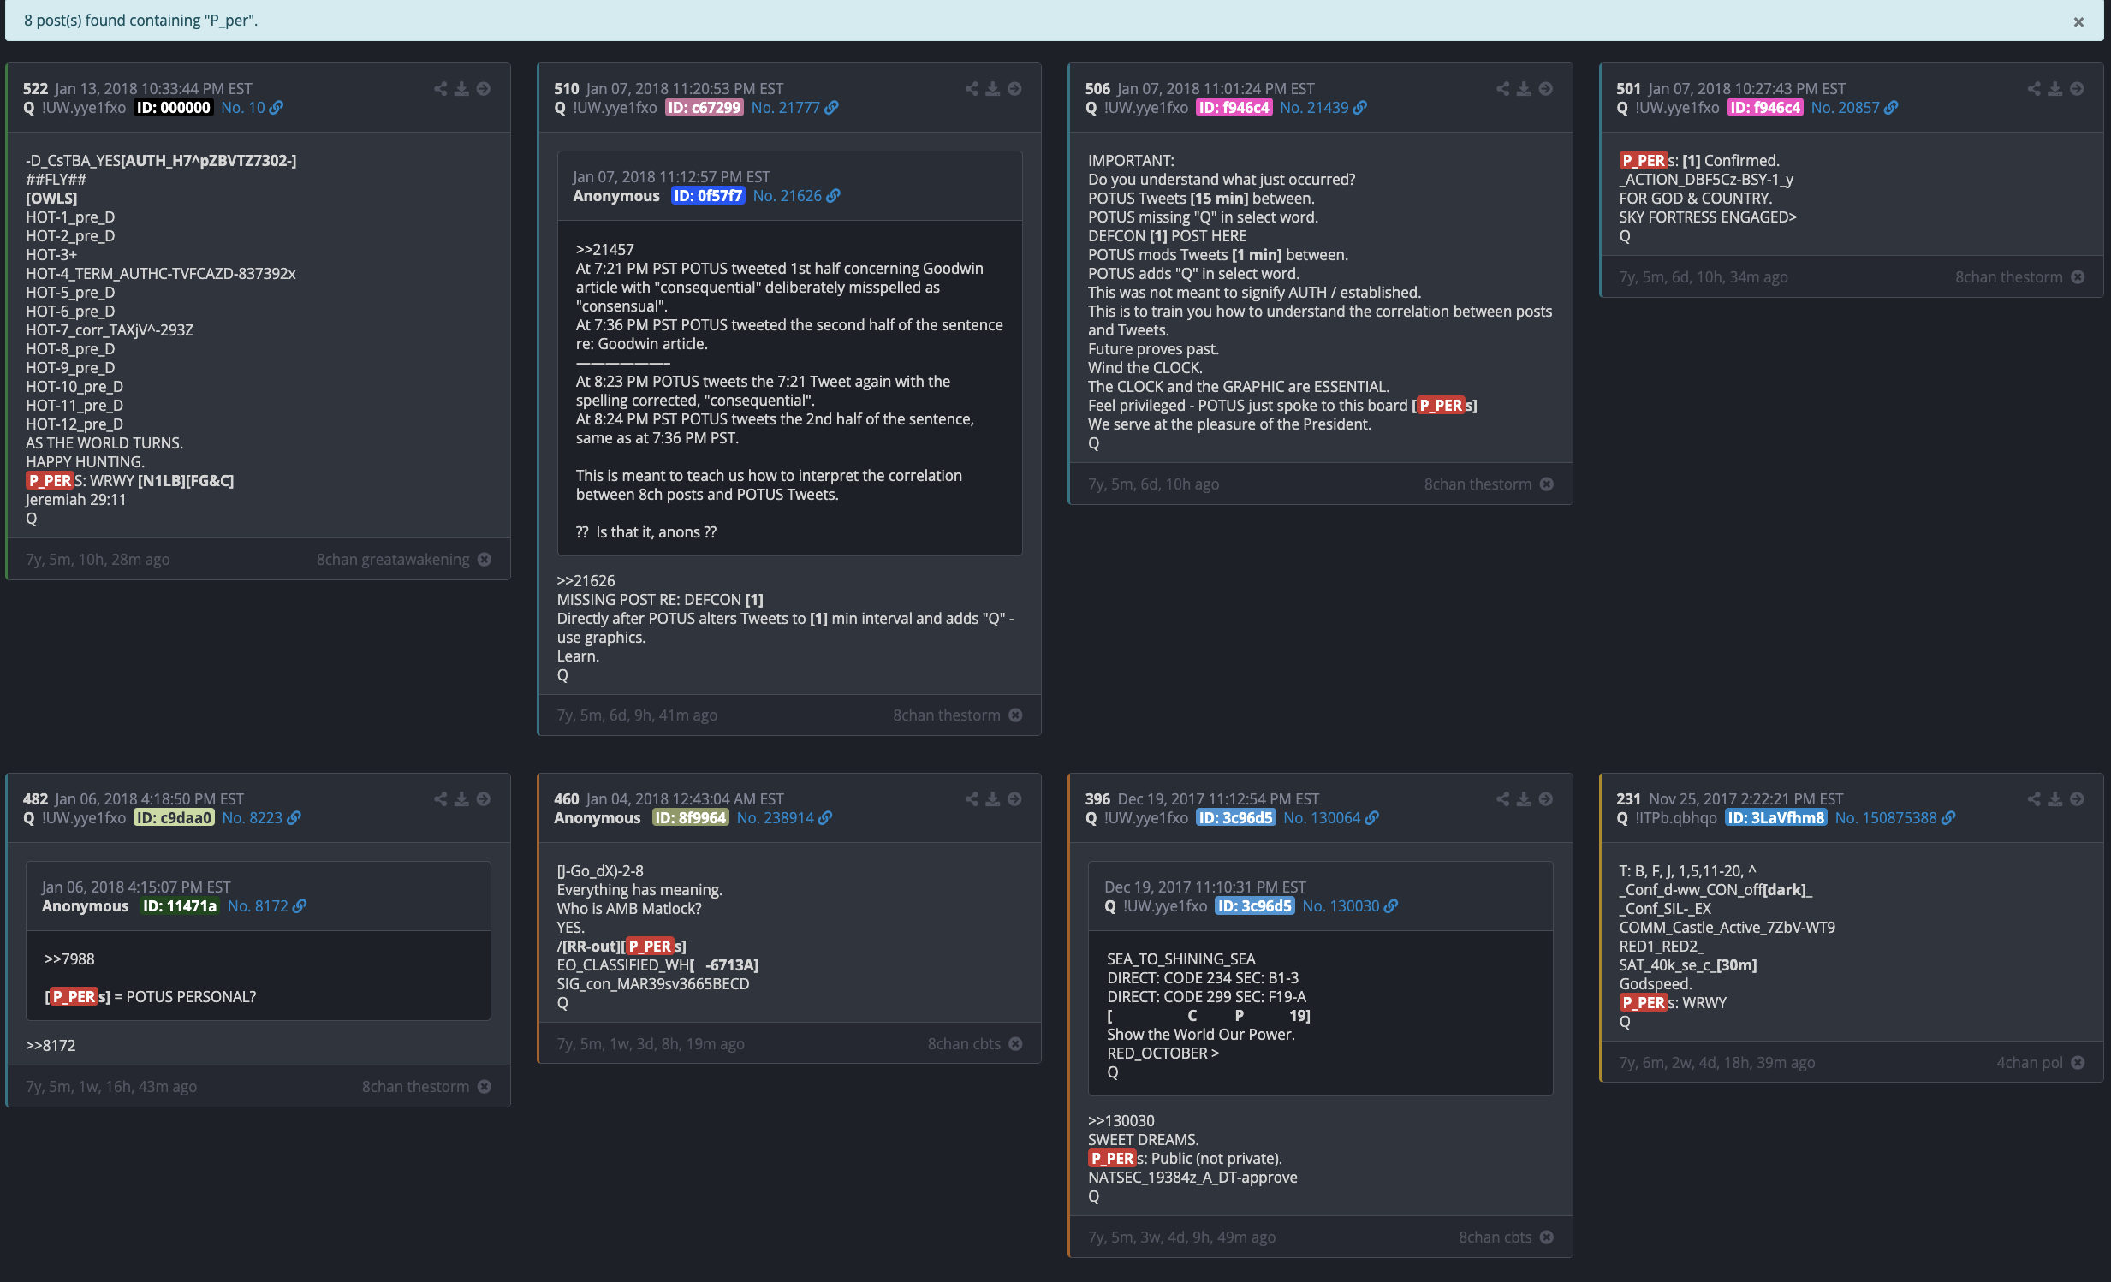Open post 231 with the arrow circle icon
Viewport: 2111px width, 1282px height.
pyautogui.click(x=2078, y=799)
